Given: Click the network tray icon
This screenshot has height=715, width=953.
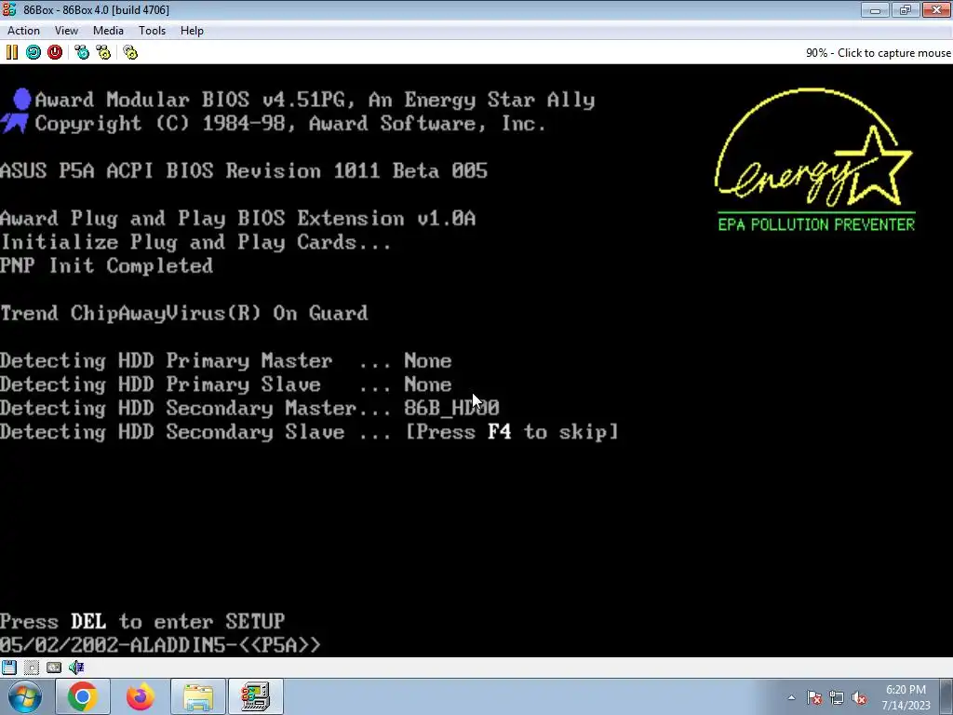Looking at the screenshot, I should 837,697.
